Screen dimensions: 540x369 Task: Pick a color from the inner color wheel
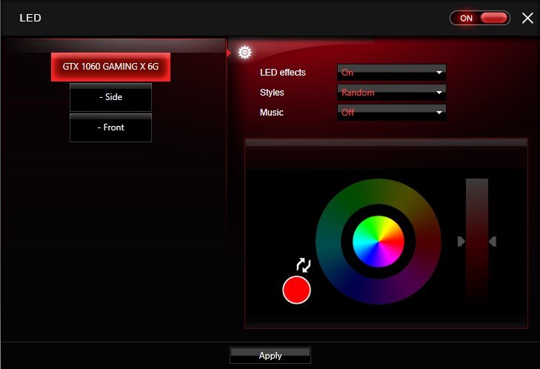[378, 242]
